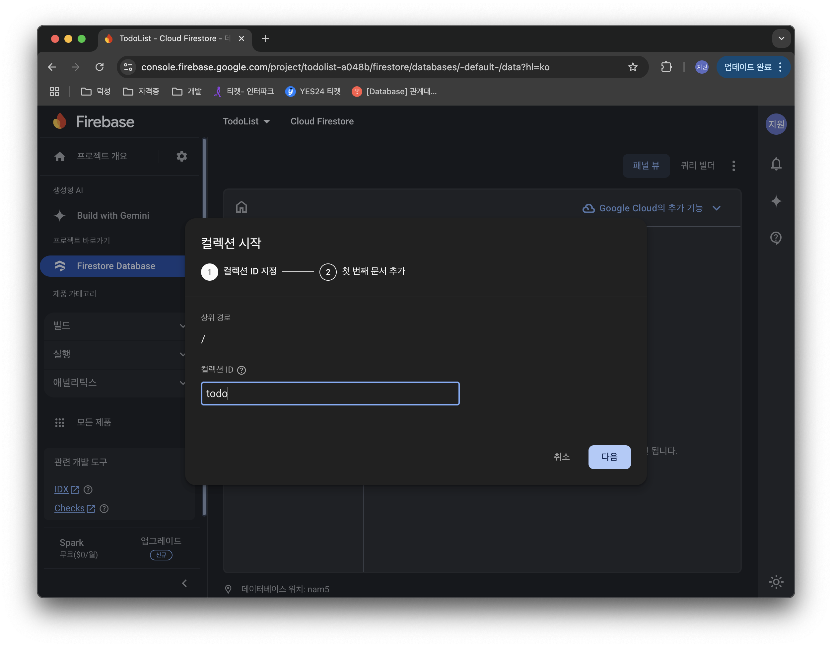The image size is (832, 647).
Task: Click the collection ID text field
Action: click(x=330, y=394)
